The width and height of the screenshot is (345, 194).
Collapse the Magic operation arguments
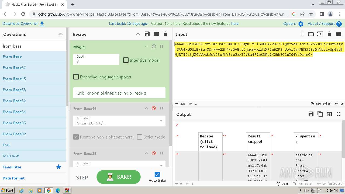point(146,46)
